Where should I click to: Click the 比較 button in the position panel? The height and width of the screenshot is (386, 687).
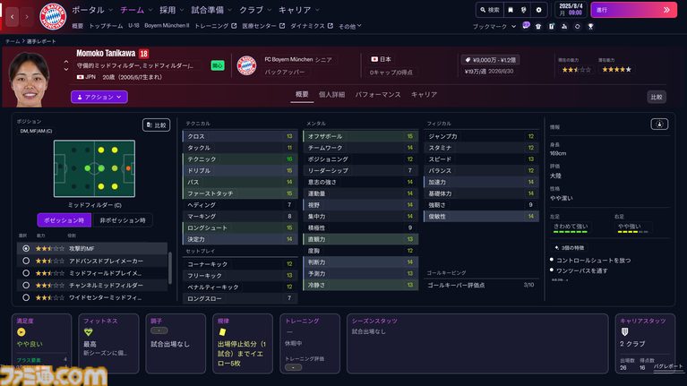pyautogui.click(x=156, y=125)
